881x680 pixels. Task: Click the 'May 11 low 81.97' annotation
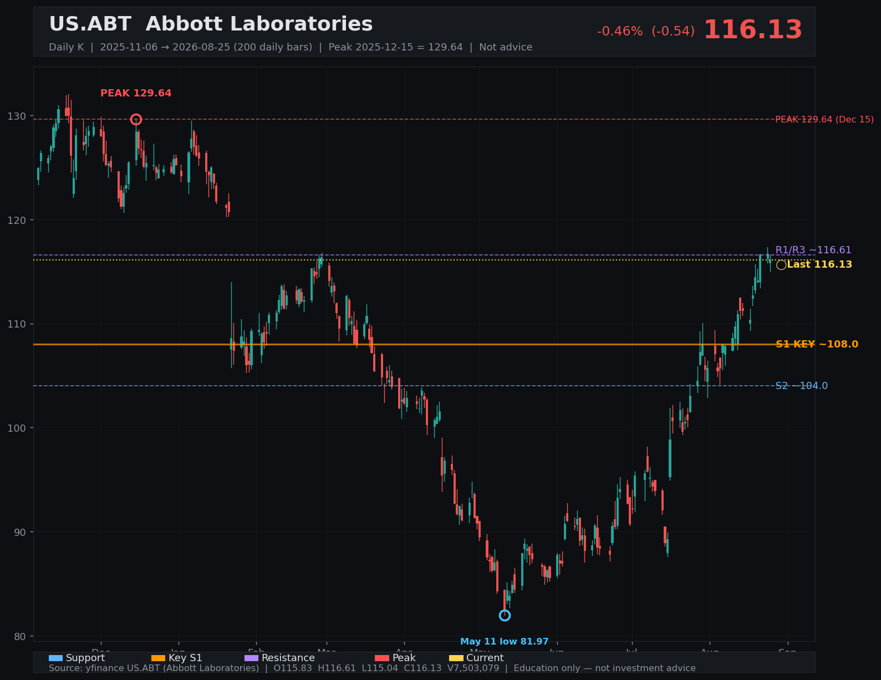[x=505, y=642]
